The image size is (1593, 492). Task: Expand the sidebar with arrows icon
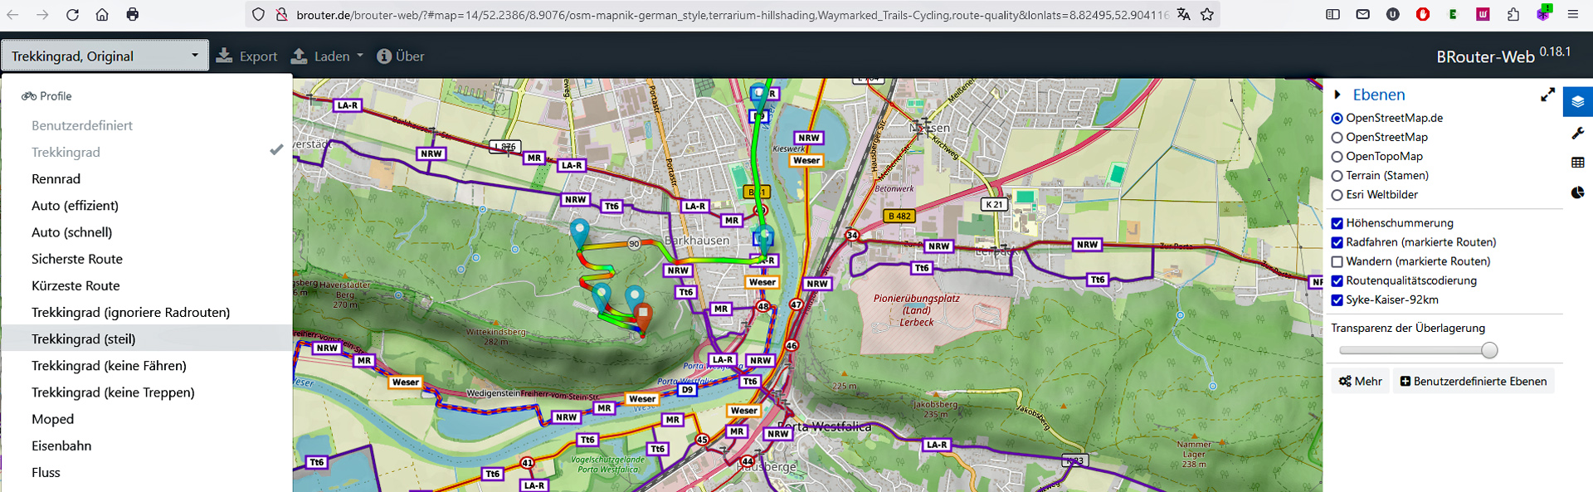pos(1547,95)
